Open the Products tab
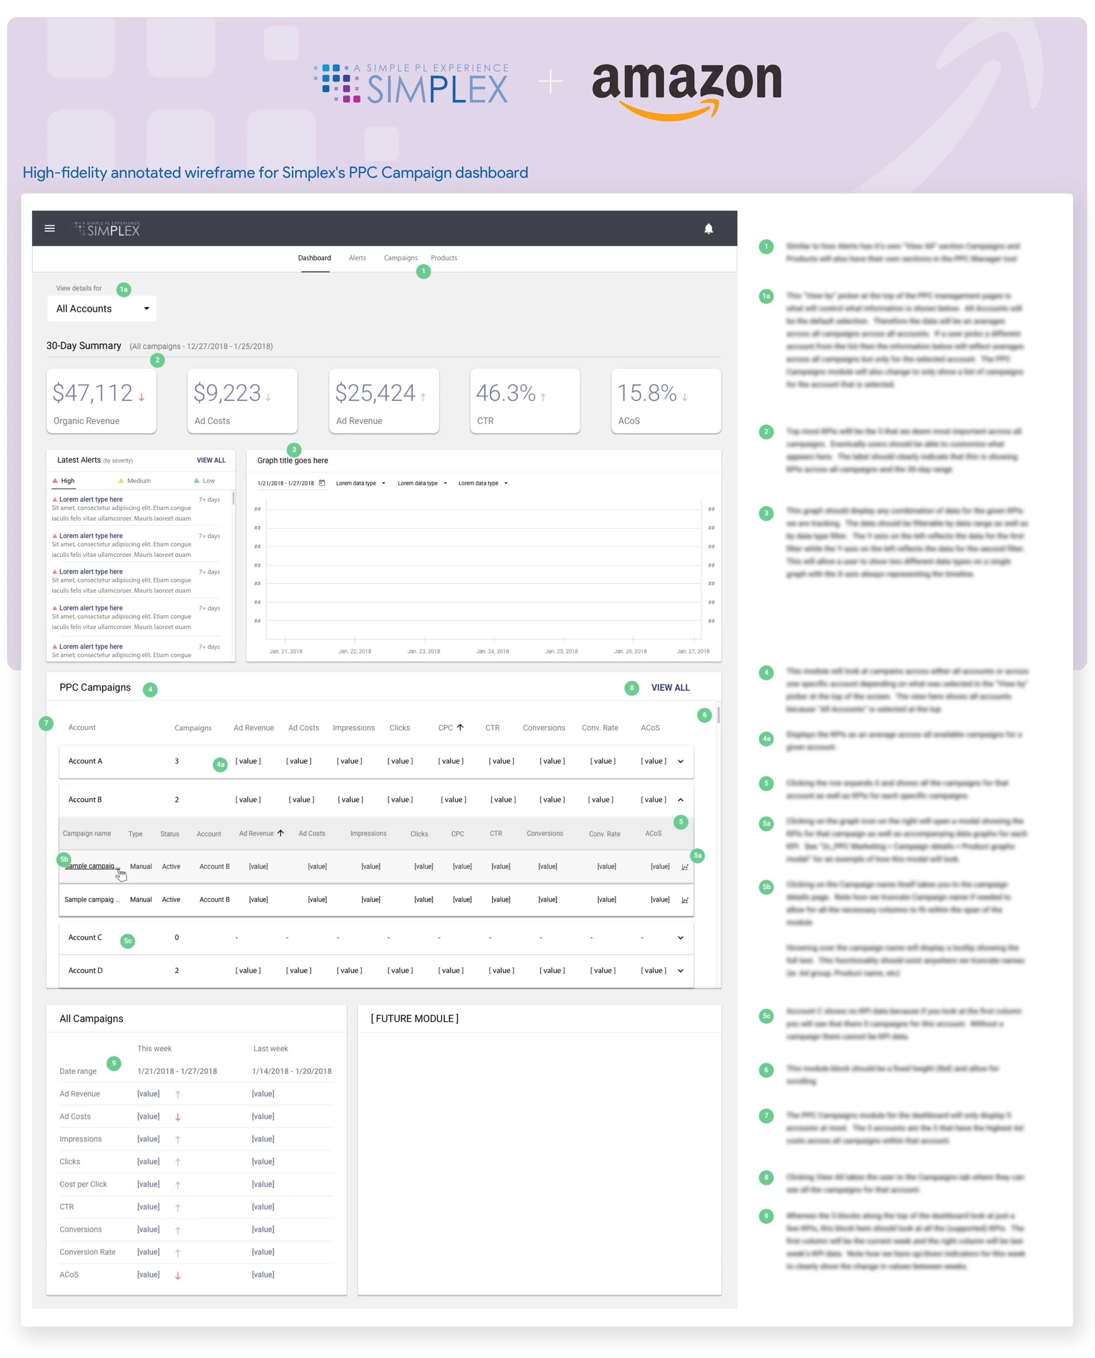 pyautogui.click(x=444, y=258)
